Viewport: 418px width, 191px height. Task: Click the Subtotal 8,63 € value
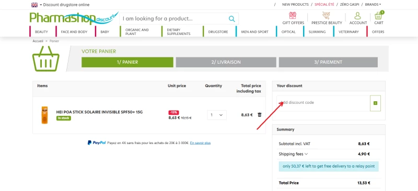click(364, 144)
